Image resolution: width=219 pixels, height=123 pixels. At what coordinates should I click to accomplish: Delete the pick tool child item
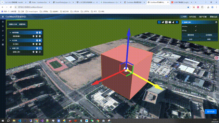(x=37, y=52)
